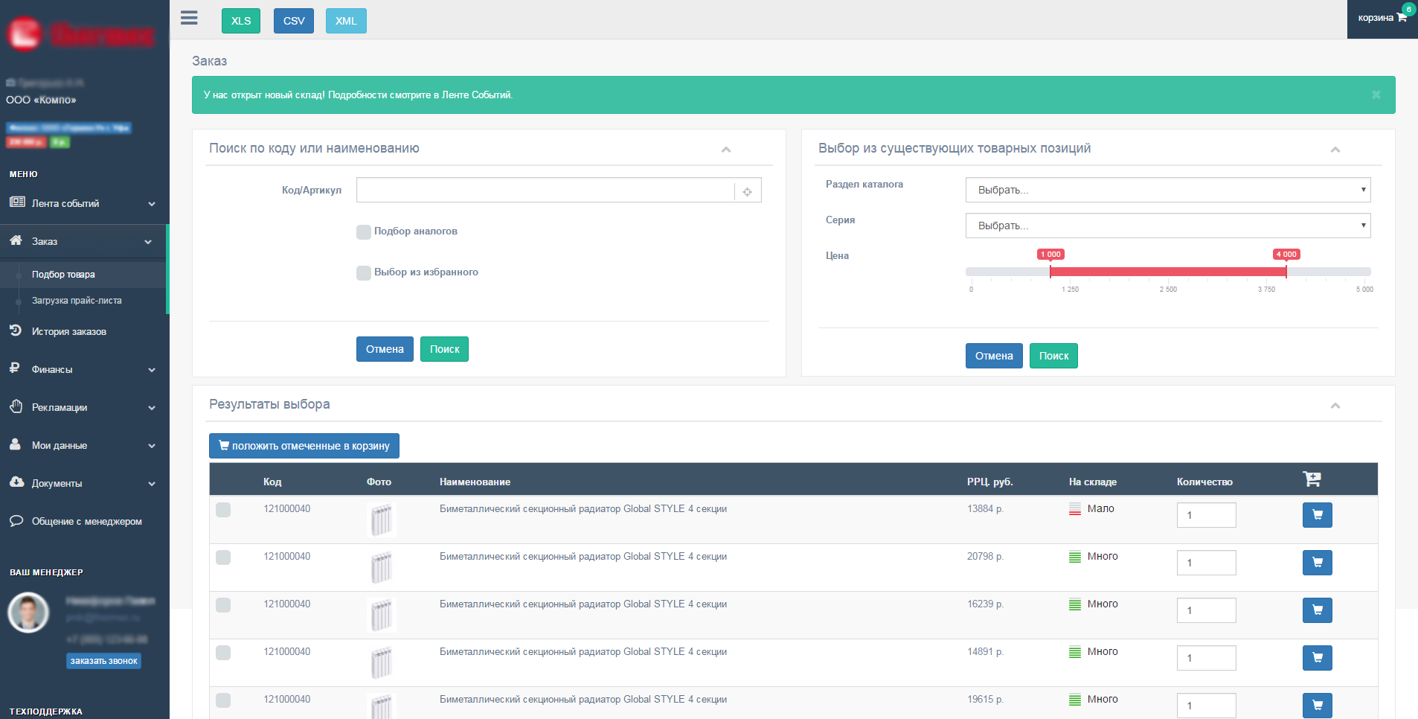Add the 13884 р. radiator to cart

point(1317,515)
